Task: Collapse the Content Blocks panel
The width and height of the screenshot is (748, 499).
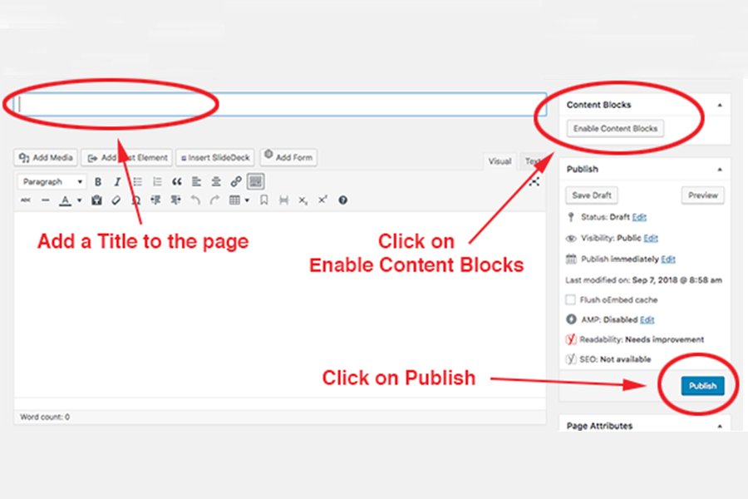Action: 720,105
